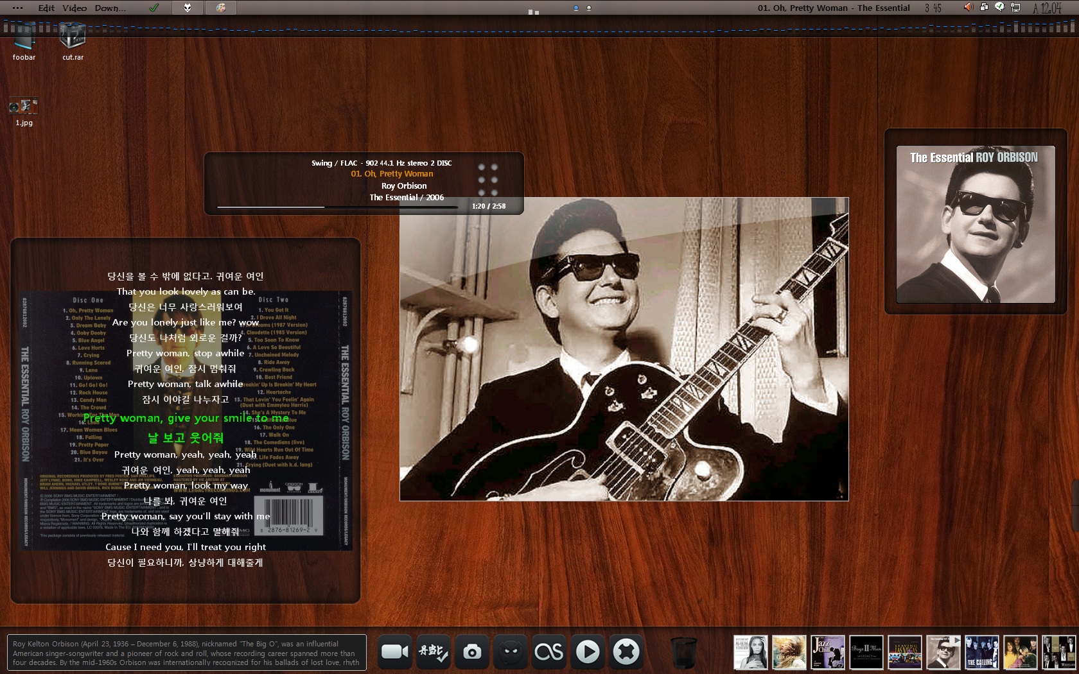The height and width of the screenshot is (674, 1079).
Task: Click 'The Essential / 2006' album text
Action: point(407,197)
